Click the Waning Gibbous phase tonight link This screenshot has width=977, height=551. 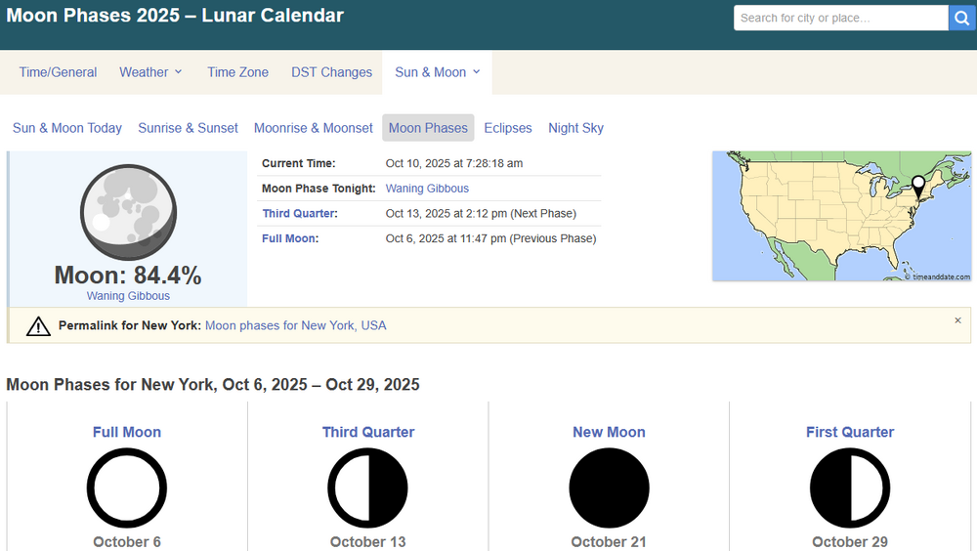[x=427, y=189]
